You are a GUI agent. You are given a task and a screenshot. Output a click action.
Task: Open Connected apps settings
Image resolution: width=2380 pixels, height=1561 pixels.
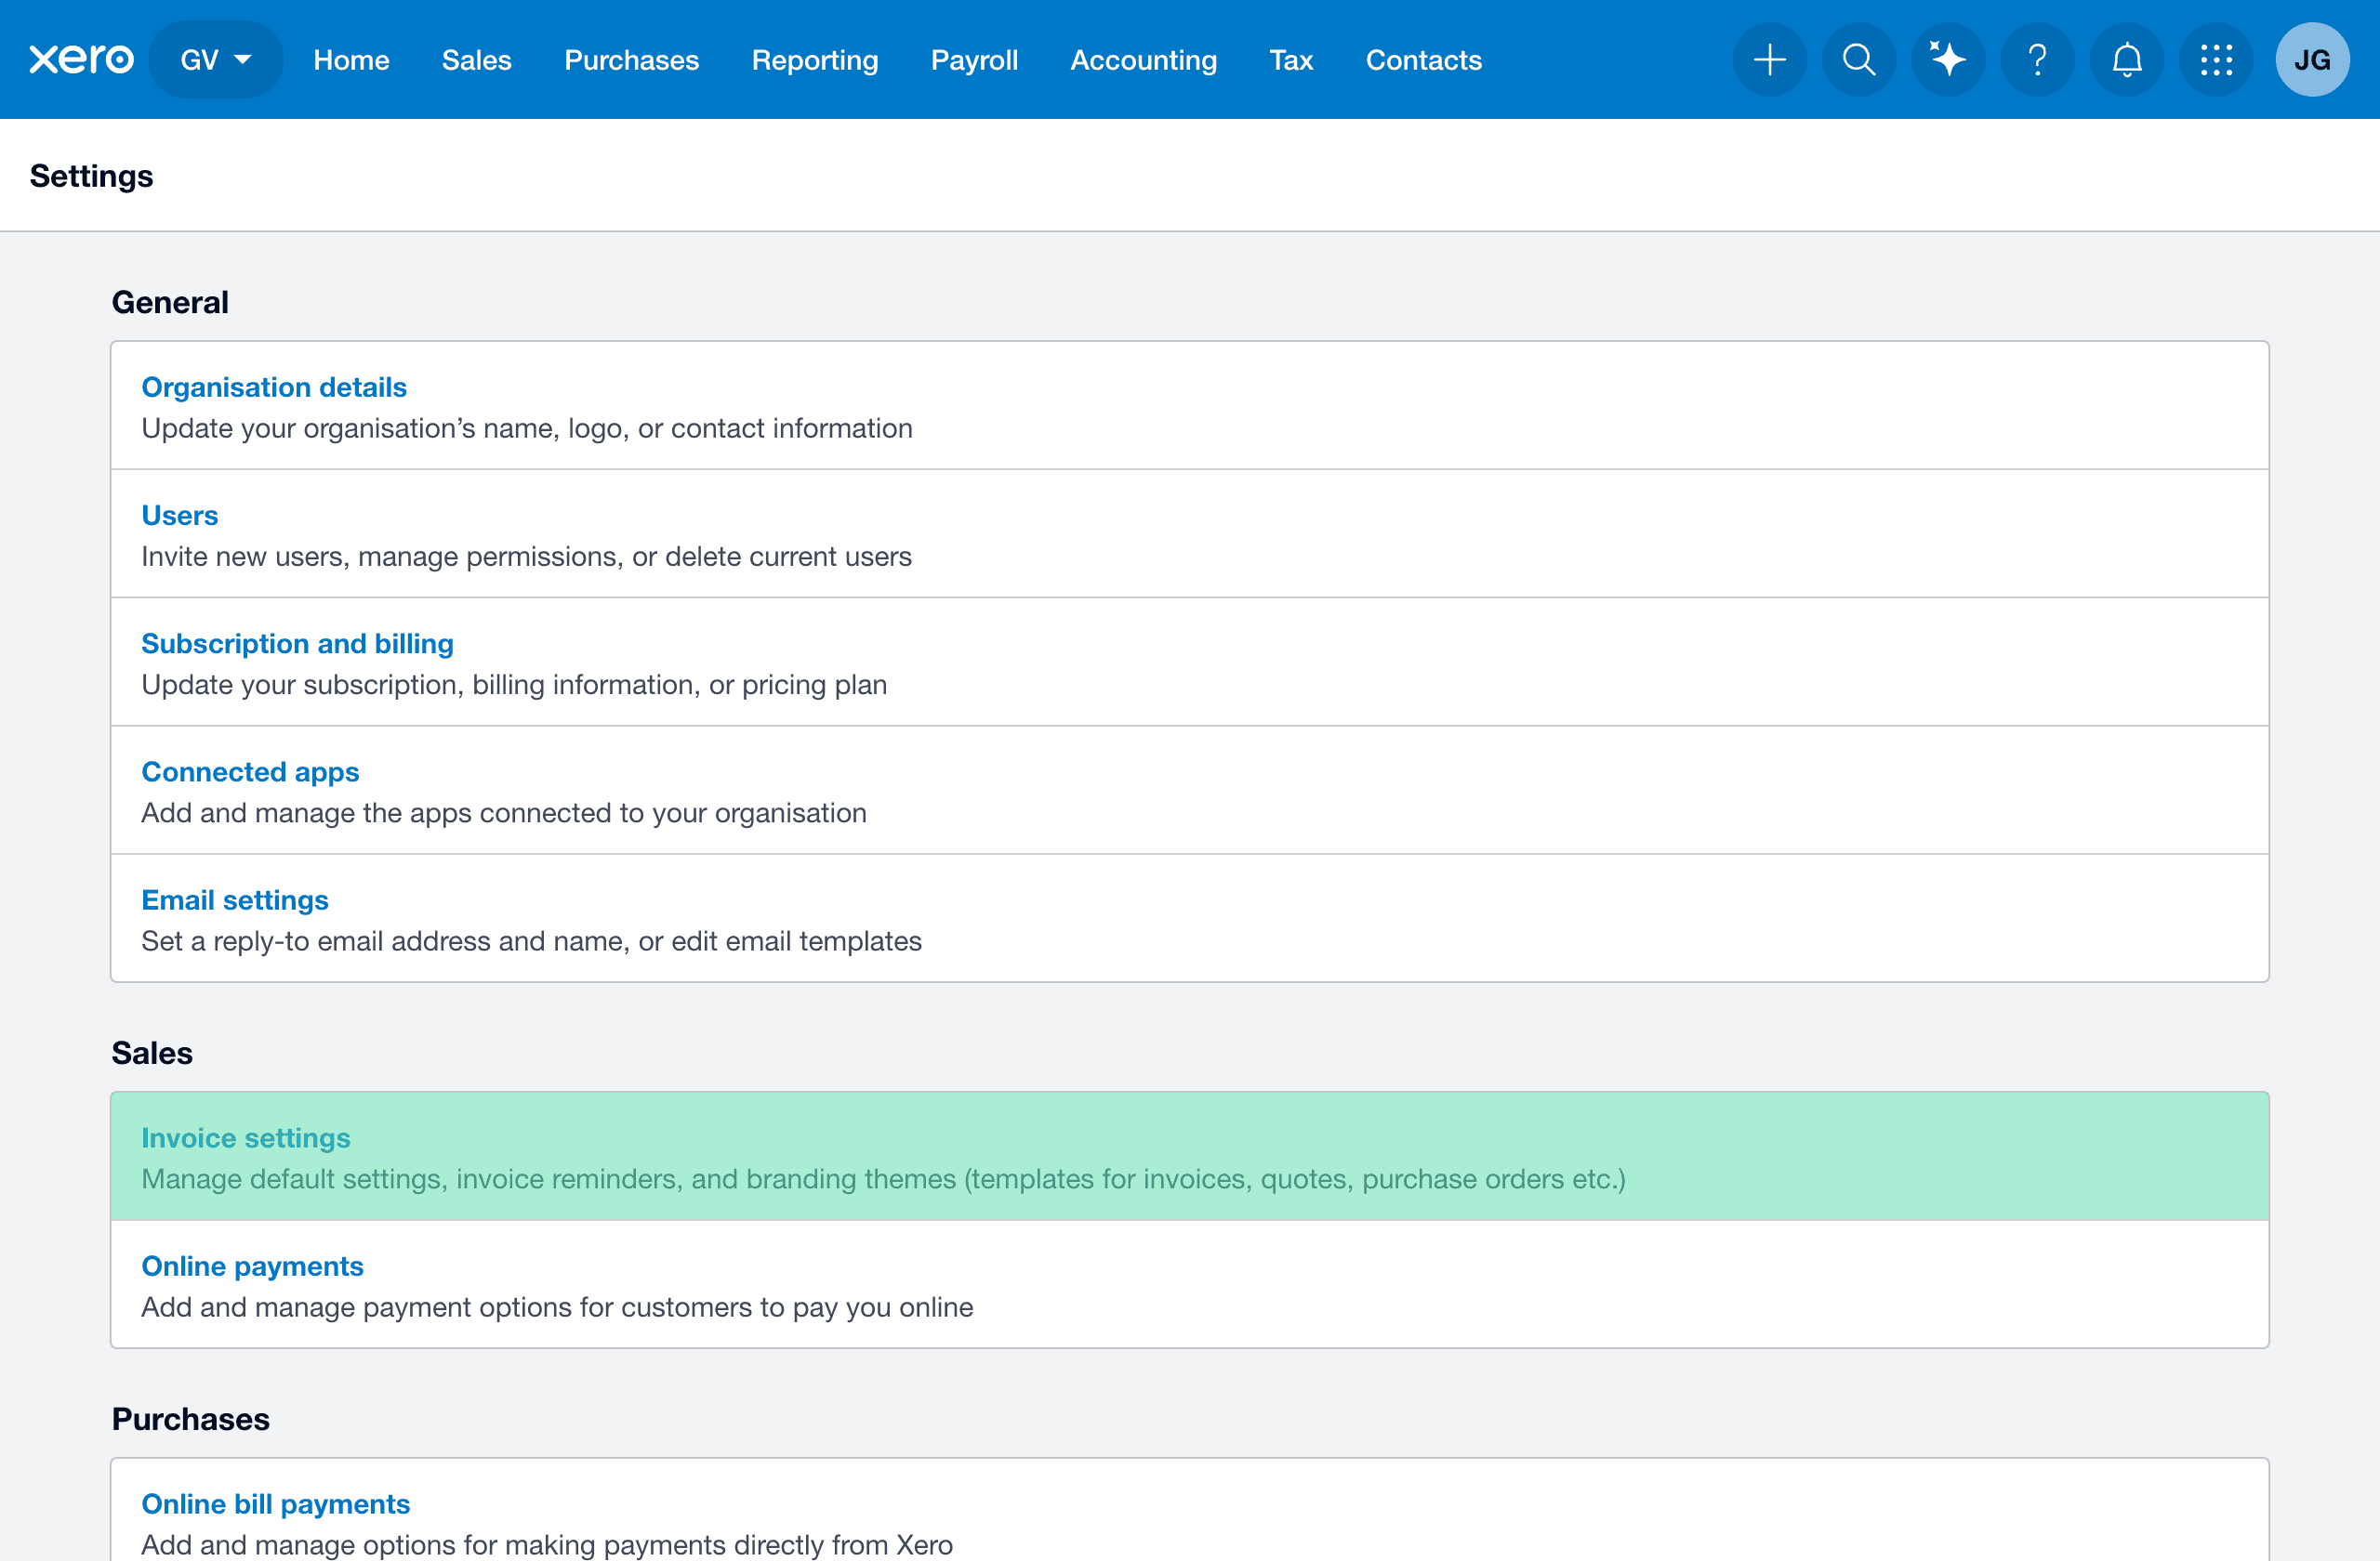[250, 771]
